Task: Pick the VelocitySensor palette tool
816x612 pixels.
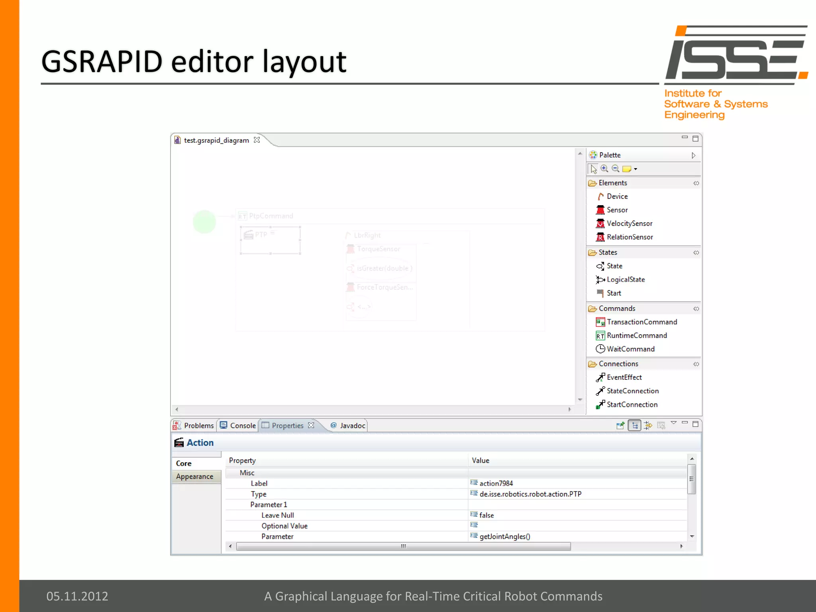Action: pos(624,224)
